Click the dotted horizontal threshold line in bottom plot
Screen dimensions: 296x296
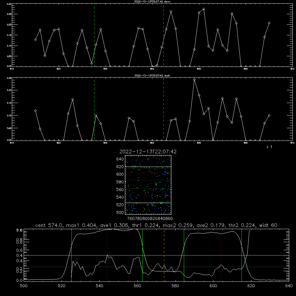click(156, 267)
